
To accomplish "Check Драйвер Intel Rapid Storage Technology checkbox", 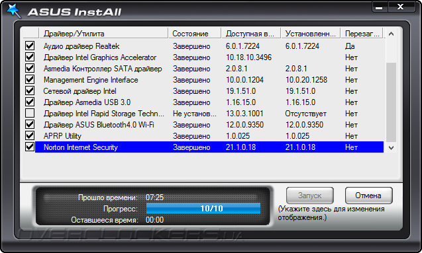I will click(x=30, y=113).
